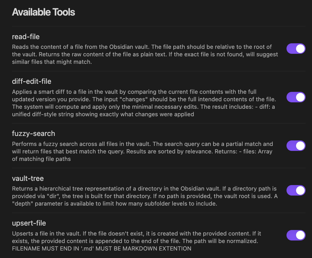The height and width of the screenshot is (258, 312).
Task: Click the diff-edit-file tool title
Action: [32, 81]
